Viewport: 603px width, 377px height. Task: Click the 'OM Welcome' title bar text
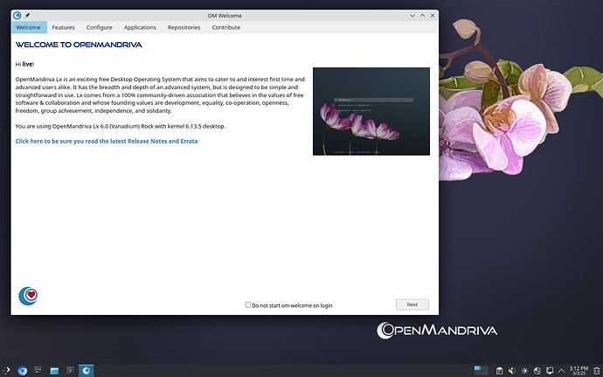coord(225,16)
